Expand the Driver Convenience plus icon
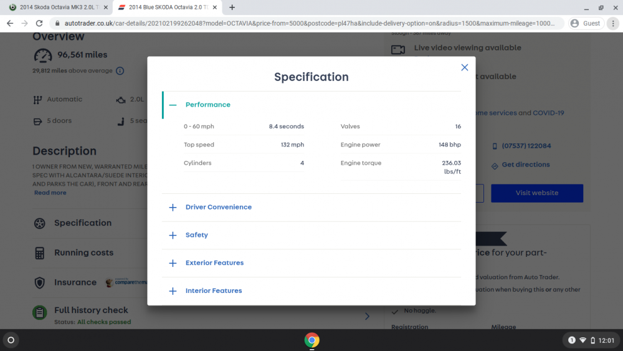623x351 pixels. point(173,208)
